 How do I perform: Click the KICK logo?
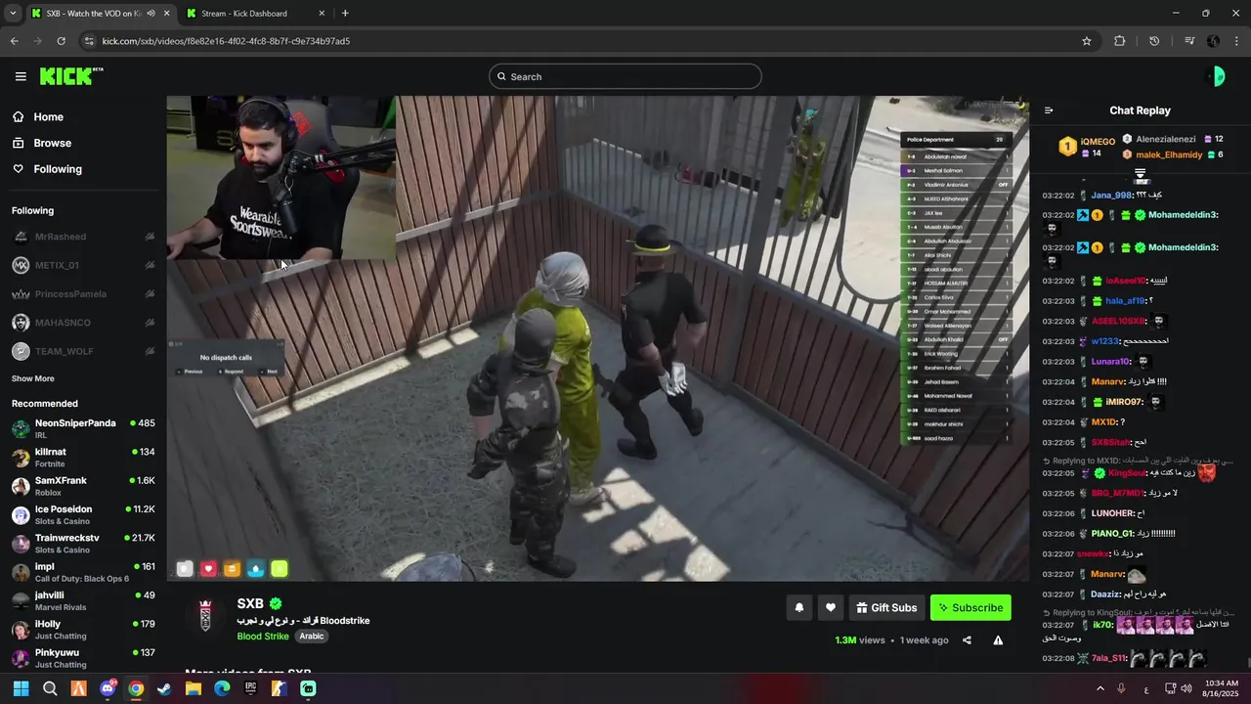[x=71, y=76]
